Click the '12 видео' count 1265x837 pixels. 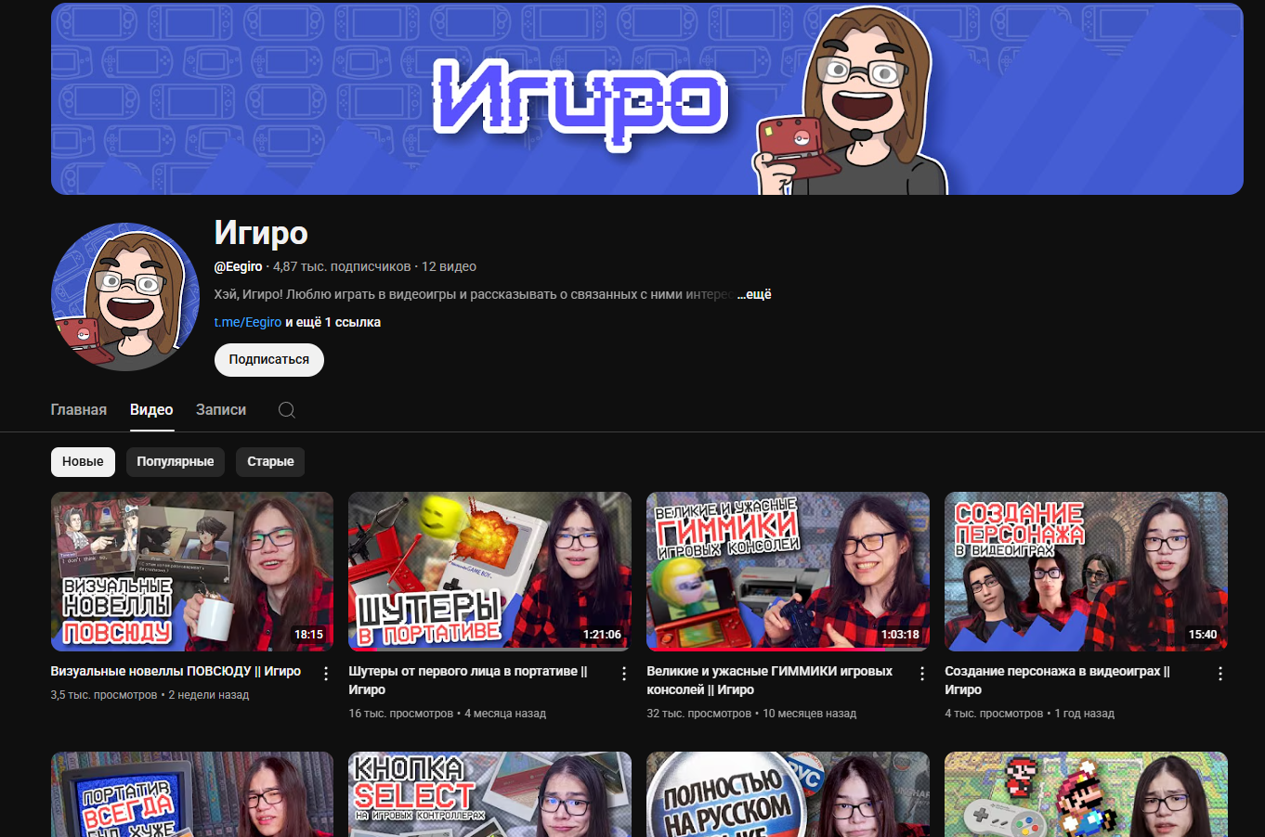click(449, 266)
